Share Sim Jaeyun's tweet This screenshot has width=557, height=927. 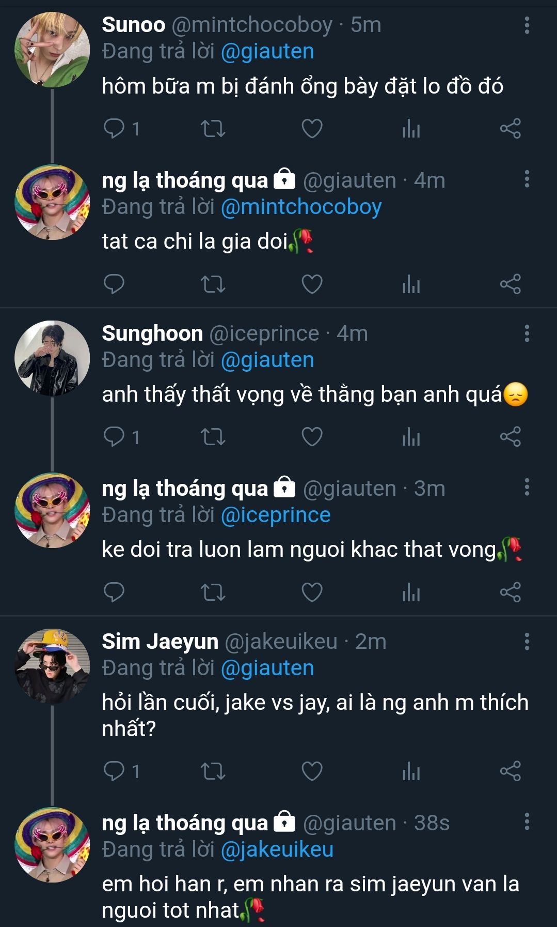pyautogui.click(x=510, y=771)
